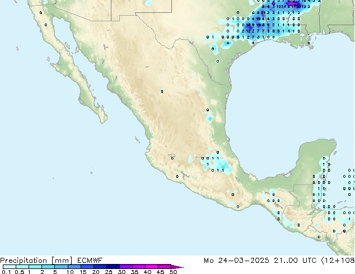
Task: Pick the 20–25 mm legend swatch
Action: pos(100,267)
